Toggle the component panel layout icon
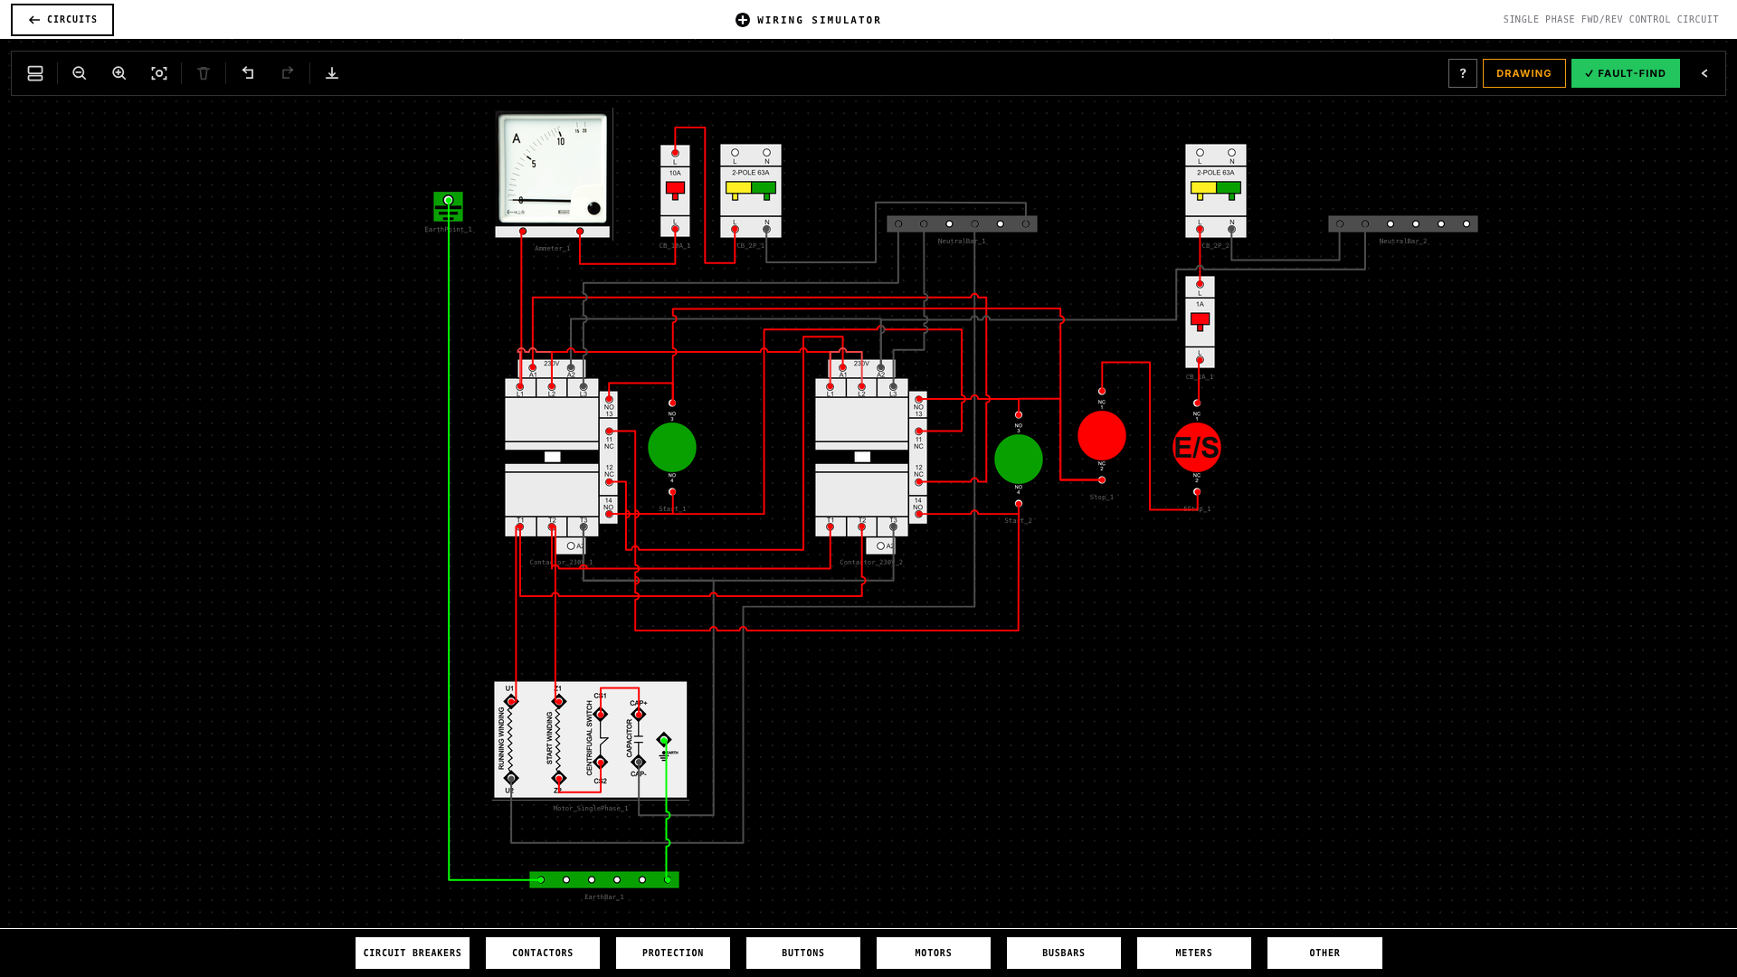Screen dimensions: 1737x977 tap(35, 73)
